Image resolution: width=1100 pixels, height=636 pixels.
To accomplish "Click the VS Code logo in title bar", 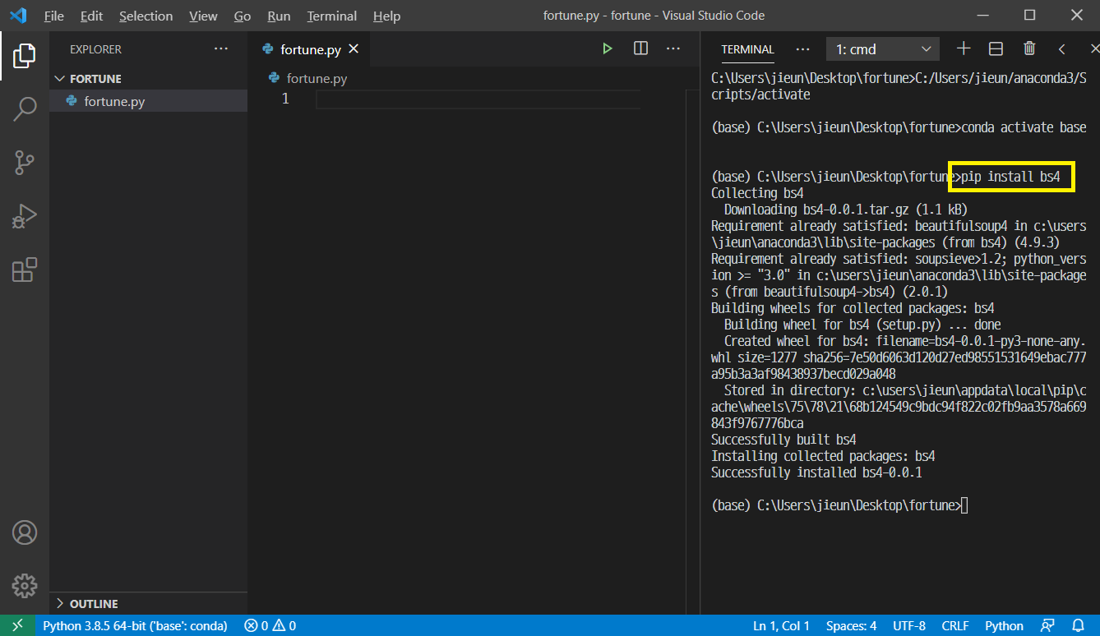I will coord(18,16).
